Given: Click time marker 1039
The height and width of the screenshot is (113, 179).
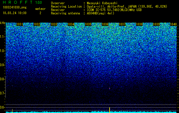Looking at the screenshot, I should (x=157, y=24).
